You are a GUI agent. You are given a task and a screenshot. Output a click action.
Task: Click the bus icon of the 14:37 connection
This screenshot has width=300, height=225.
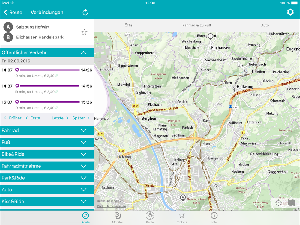tap(17, 86)
